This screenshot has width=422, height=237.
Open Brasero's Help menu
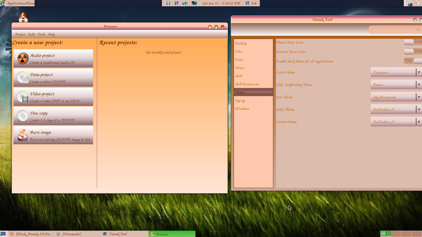point(51,34)
